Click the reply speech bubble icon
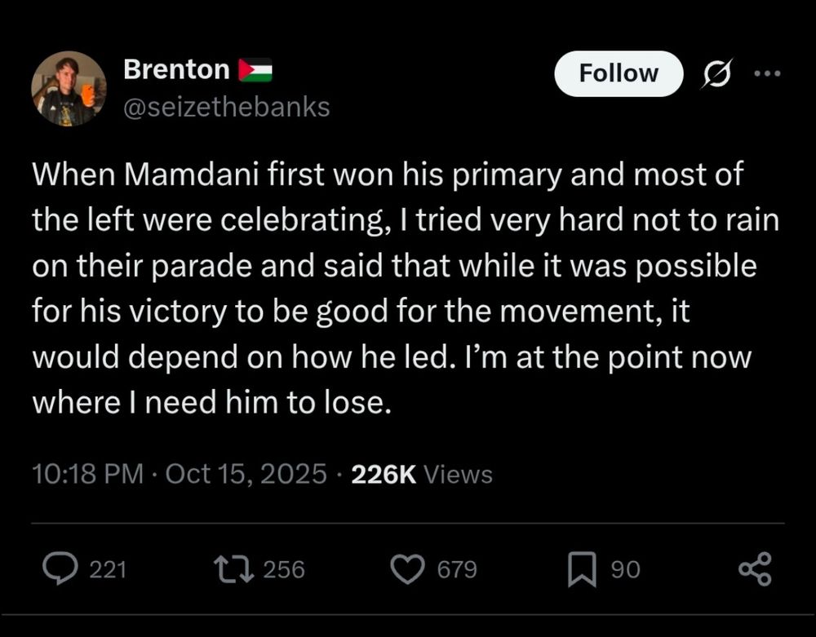This screenshot has height=637, width=816. click(x=59, y=568)
